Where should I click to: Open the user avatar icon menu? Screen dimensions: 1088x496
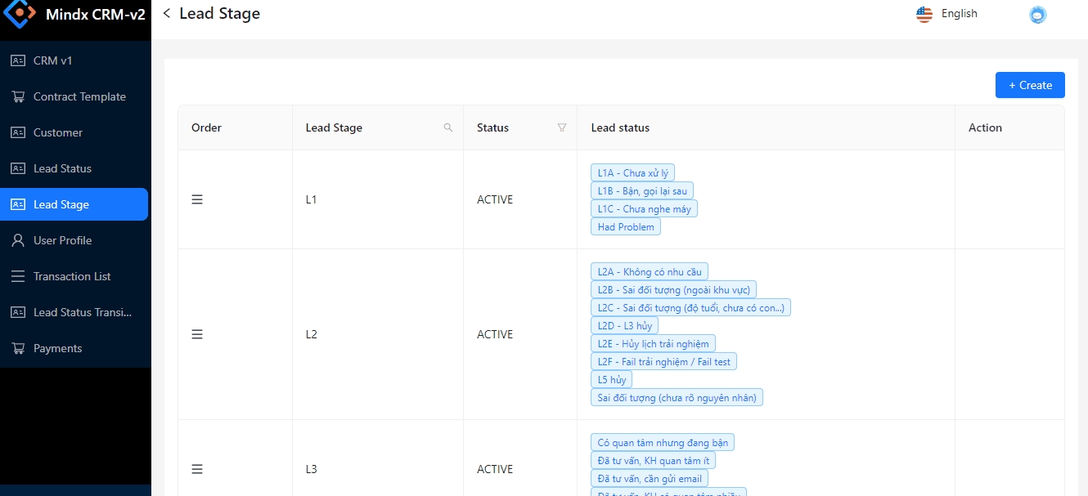(x=1038, y=15)
